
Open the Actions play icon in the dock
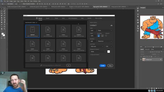pyautogui.click(x=138, y=11)
